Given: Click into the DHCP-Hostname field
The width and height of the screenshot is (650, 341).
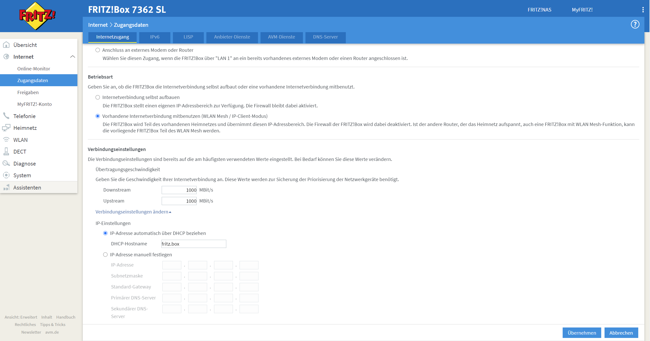Looking at the screenshot, I should 194,244.
